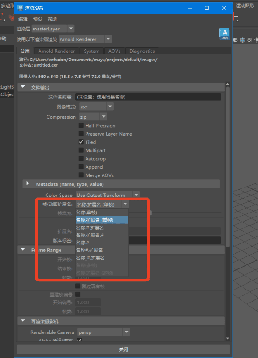Close the render settings window with the X
The width and height of the screenshot is (258, 358).
pos(224,8)
